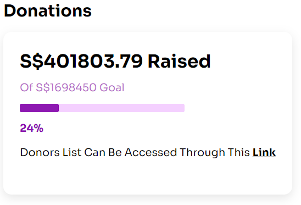Screen dimensions: 301x205
Task: Click the word Raised
Action: click(x=179, y=62)
